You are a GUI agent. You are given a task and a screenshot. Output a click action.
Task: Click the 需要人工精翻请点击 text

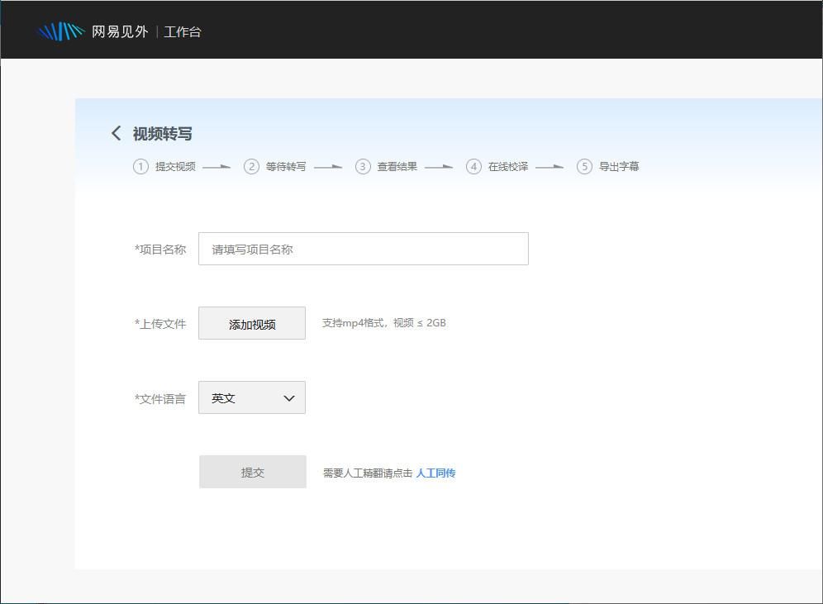point(368,473)
